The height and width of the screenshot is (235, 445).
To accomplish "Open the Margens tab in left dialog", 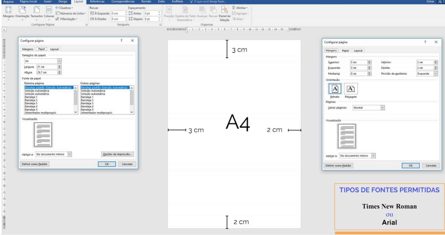I will pos(28,49).
